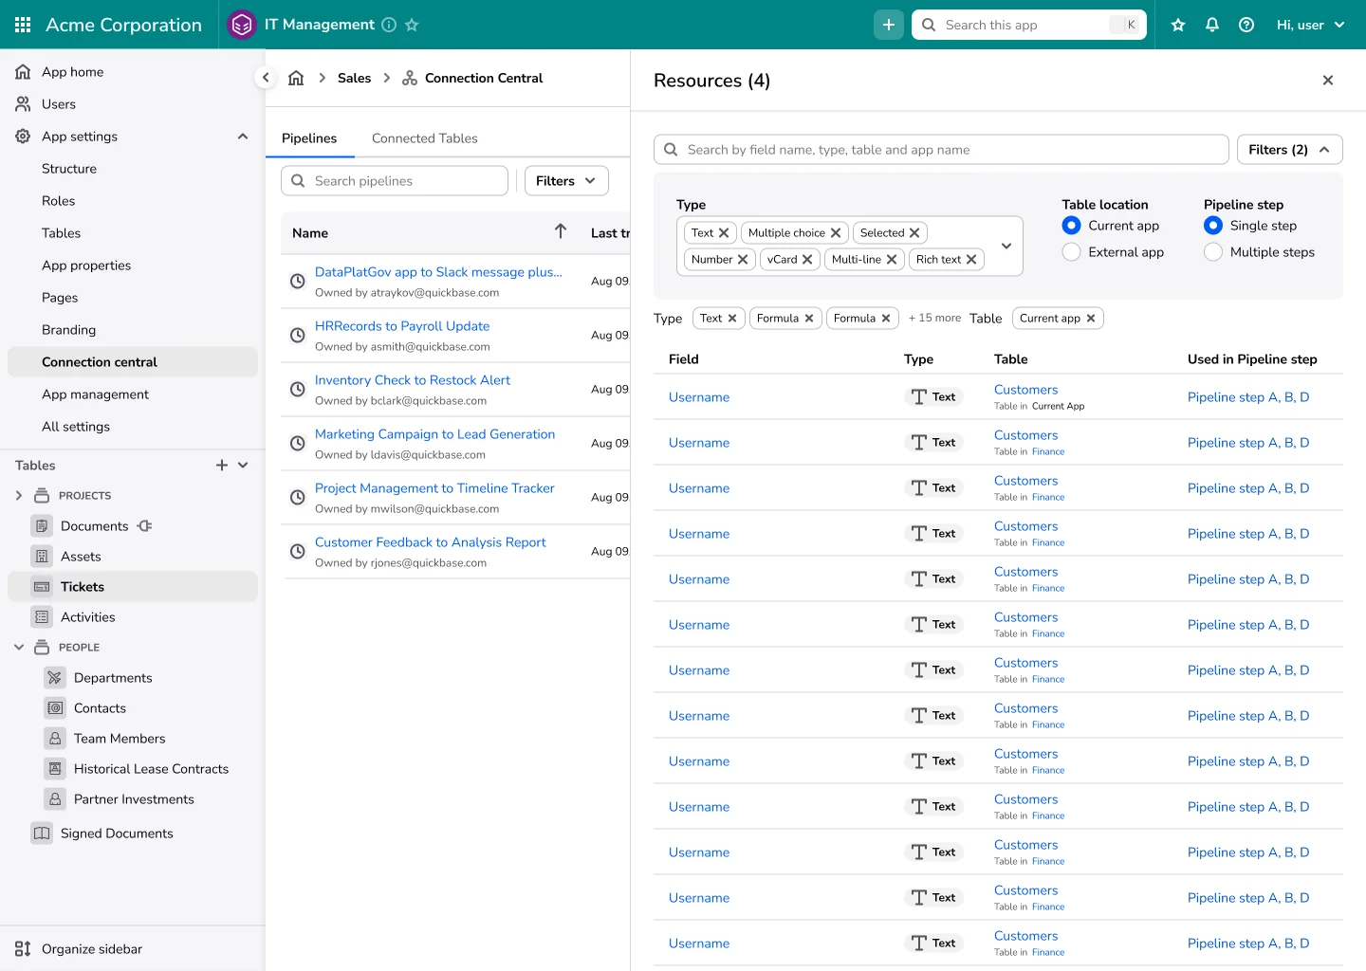
Task: Select External app table location
Action: click(1072, 252)
